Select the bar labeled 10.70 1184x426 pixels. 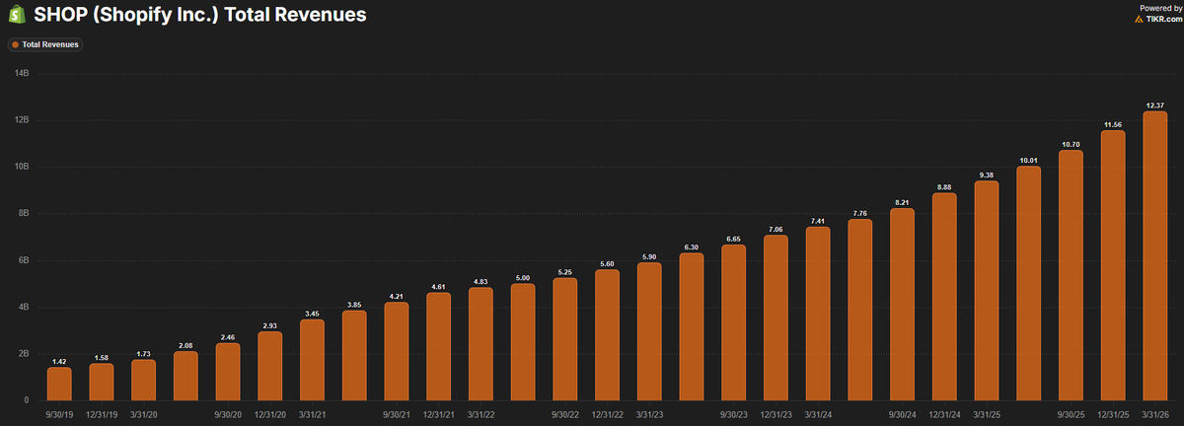[x=1071, y=275]
